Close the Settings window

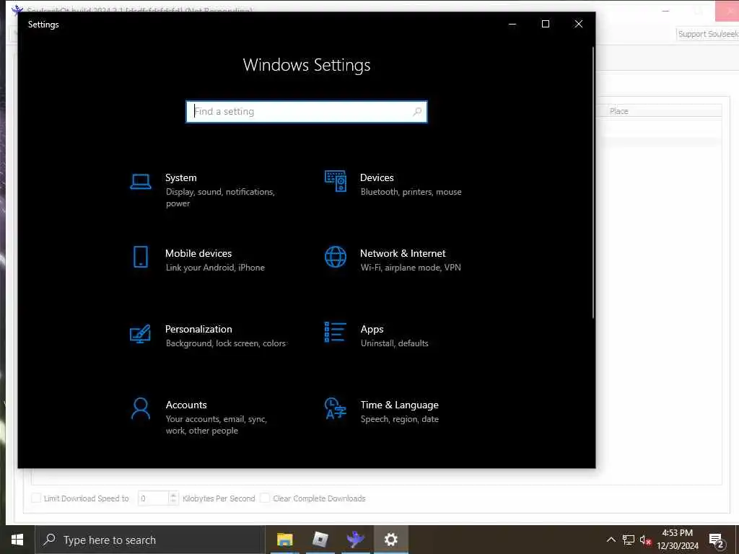click(578, 24)
